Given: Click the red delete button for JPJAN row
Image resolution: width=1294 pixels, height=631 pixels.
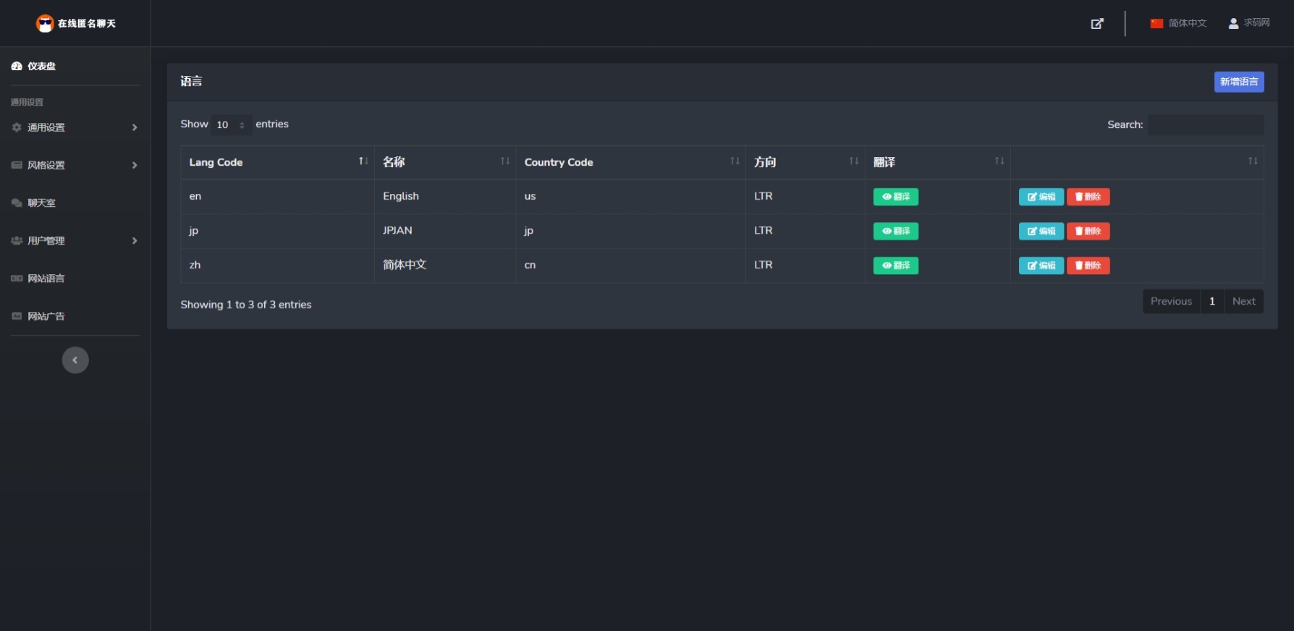Looking at the screenshot, I should (x=1088, y=231).
